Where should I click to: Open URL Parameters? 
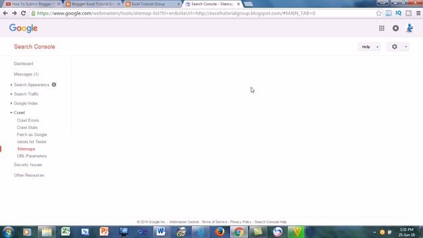[32, 156]
